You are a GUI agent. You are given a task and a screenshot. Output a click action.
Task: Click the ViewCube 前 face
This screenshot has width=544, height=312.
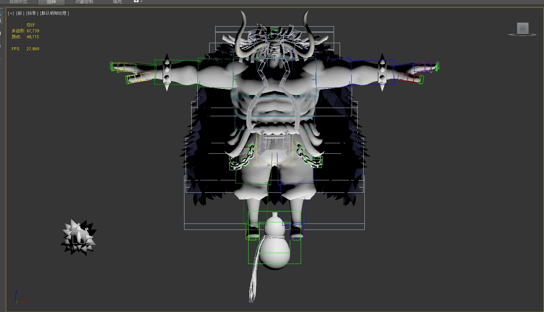pyautogui.click(x=523, y=28)
